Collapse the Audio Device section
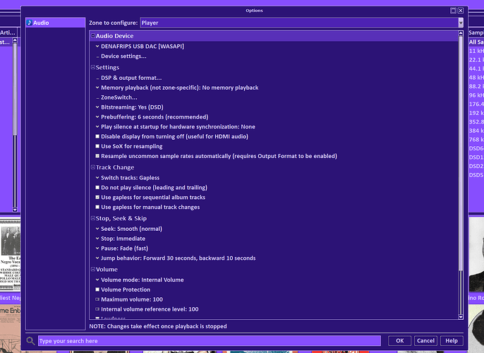Screen dimensions: 484x353 [x=93, y=36]
